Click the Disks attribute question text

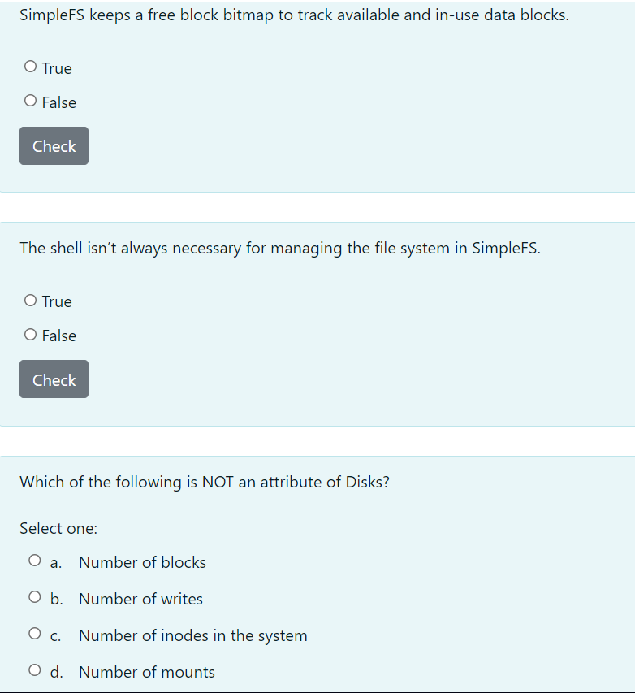204,482
